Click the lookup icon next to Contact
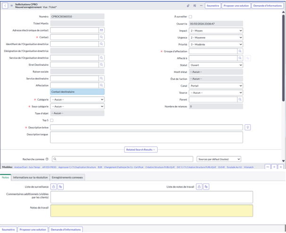This screenshot has height=233, width=286. tap(101, 37)
